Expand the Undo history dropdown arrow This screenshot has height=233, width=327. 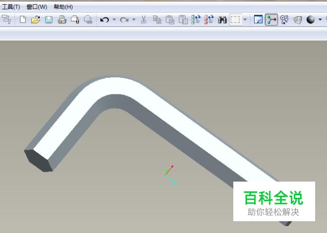[x=114, y=19]
